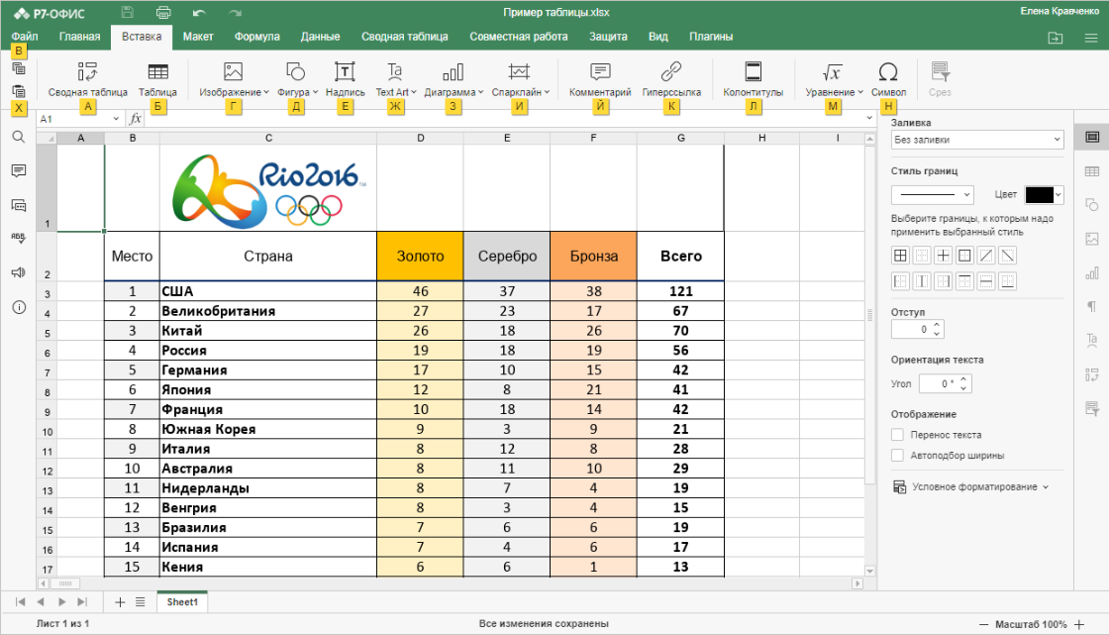The image size is (1109, 635).
Task: Apply outside borders with the box button
Action: click(964, 256)
